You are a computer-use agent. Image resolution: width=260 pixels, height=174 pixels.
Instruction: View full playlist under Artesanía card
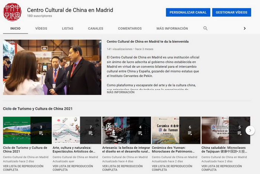pyautogui.click(x=122, y=168)
